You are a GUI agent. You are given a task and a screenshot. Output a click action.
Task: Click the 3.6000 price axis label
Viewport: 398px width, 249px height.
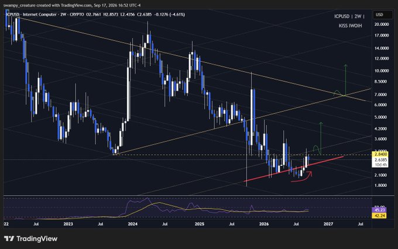(382, 139)
